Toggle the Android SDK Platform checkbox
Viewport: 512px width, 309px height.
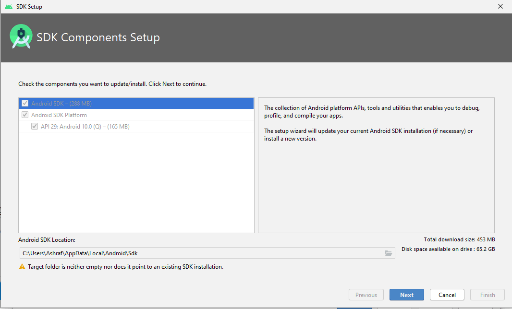[x=25, y=115]
